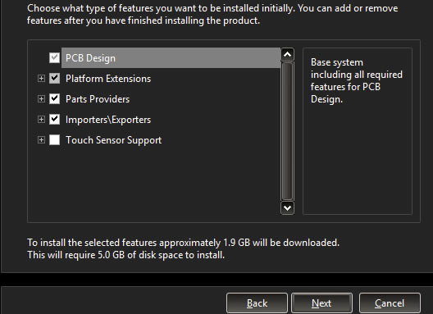Click the 'Choose what type of features' instruction text

pos(212,15)
